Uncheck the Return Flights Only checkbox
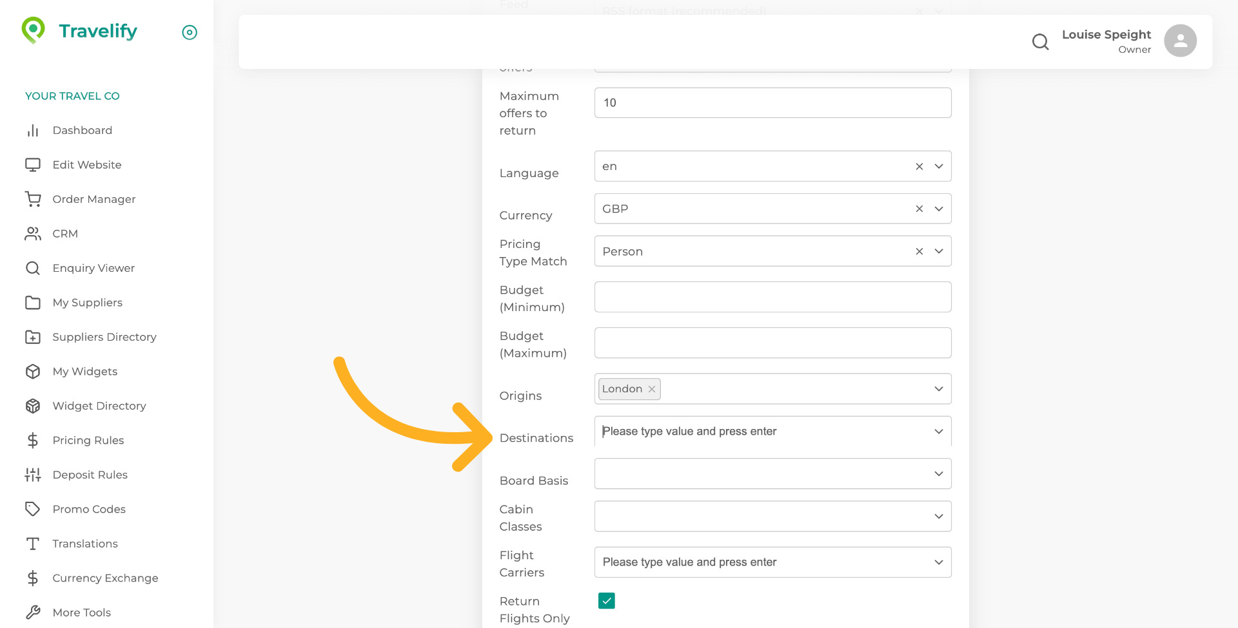The height and width of the screenshot is (628, 1238). pyautogui.click(x=606, y=600)
